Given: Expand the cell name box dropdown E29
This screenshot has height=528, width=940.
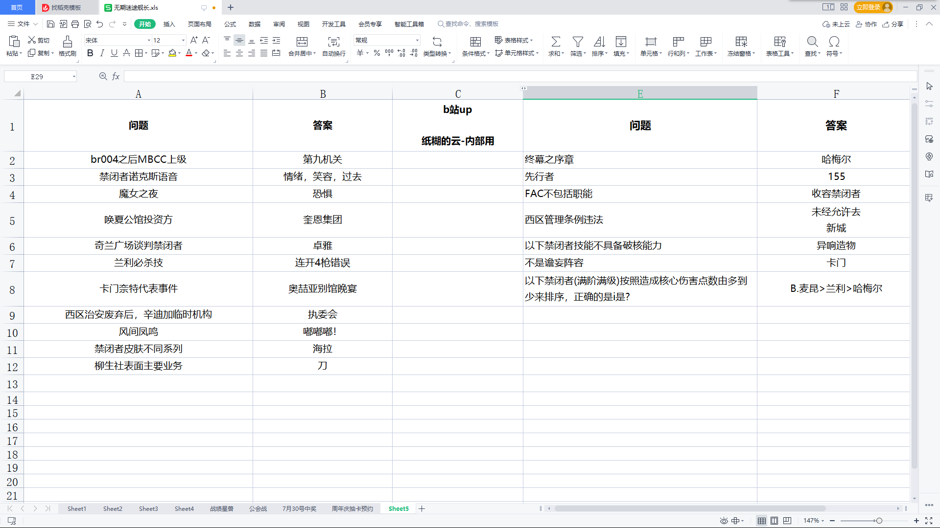Looking at the screenshot, I should [x=74, y=76].
